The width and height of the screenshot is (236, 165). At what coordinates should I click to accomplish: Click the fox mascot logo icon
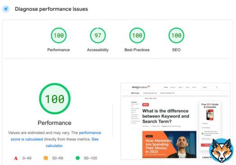221,151
